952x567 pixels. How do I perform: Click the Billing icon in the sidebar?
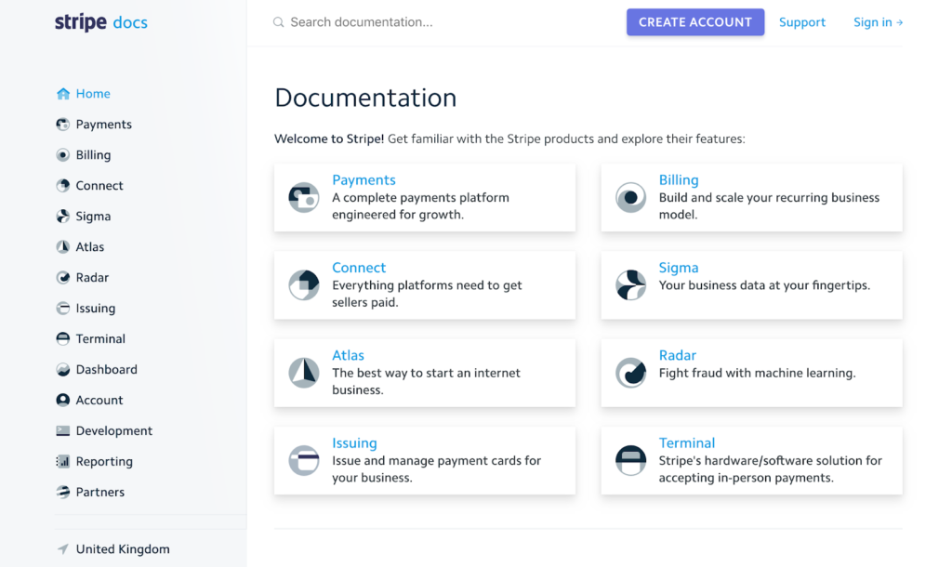click(61, 154)
